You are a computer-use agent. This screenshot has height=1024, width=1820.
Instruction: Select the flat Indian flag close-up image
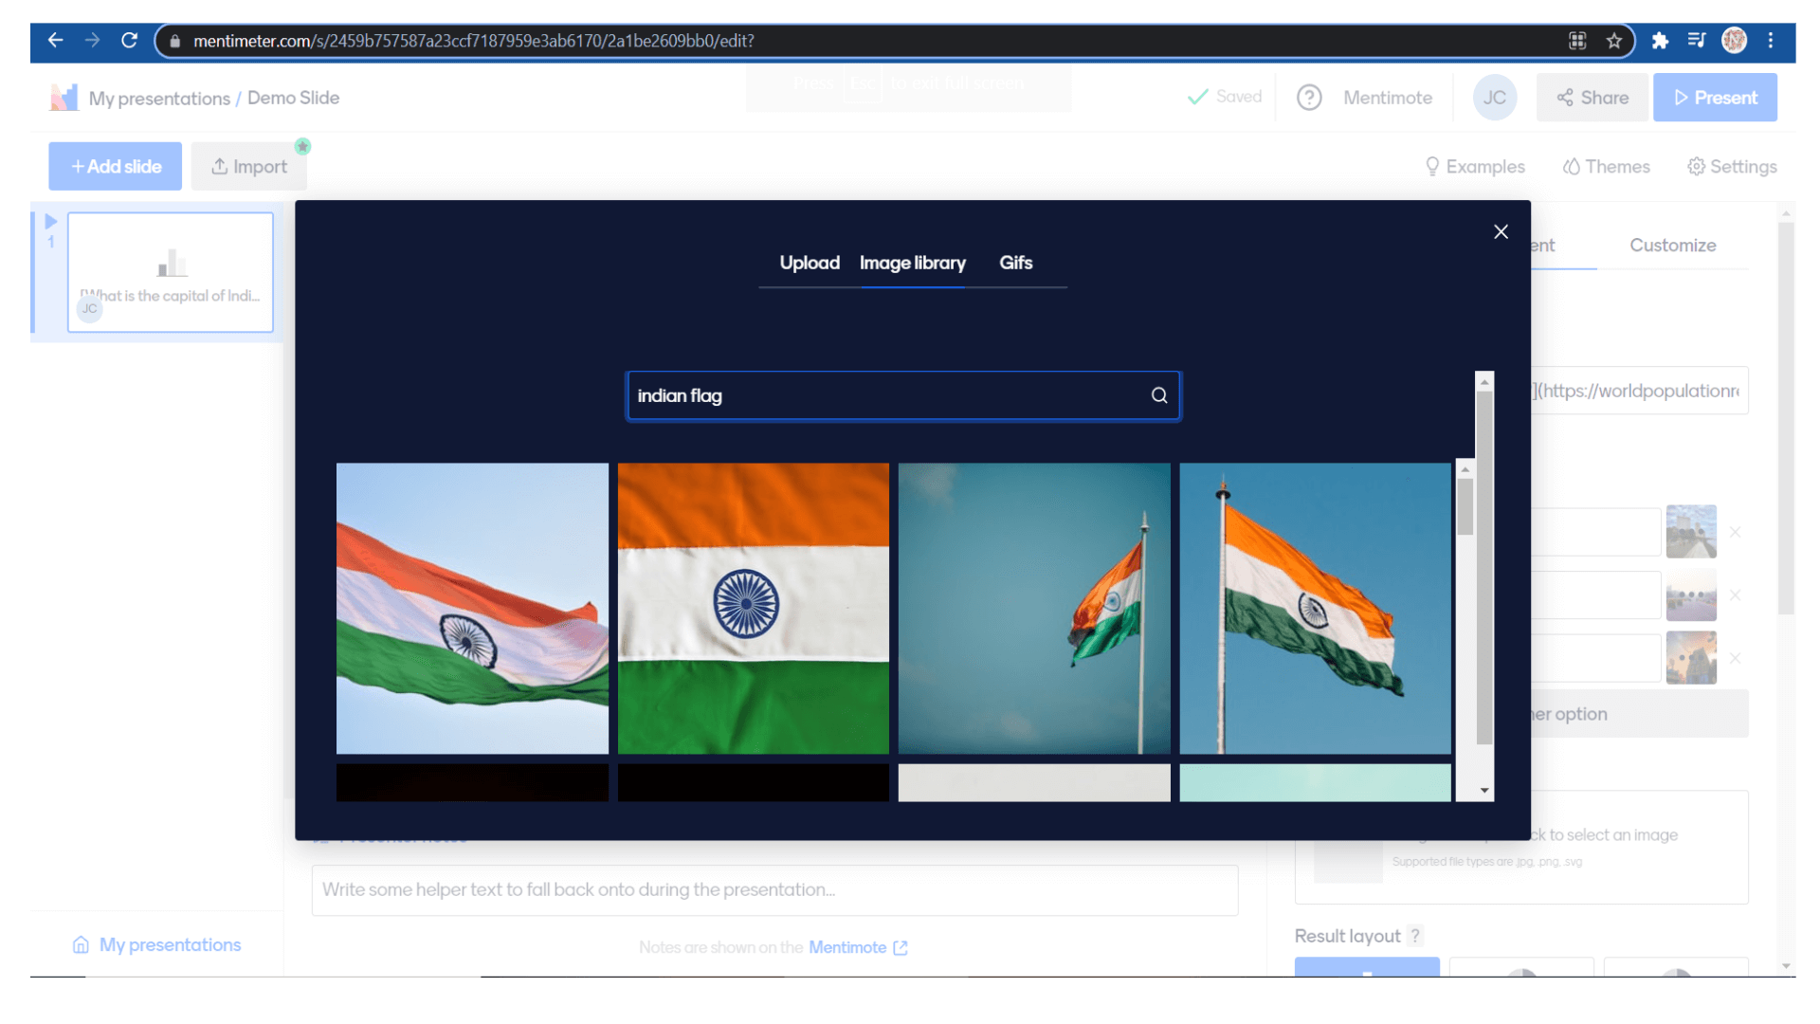753,608
